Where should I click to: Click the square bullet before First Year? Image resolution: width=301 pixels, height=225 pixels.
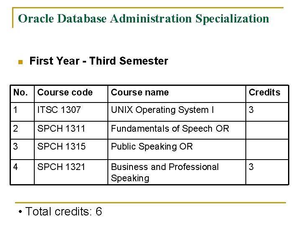tap(20, 62)
